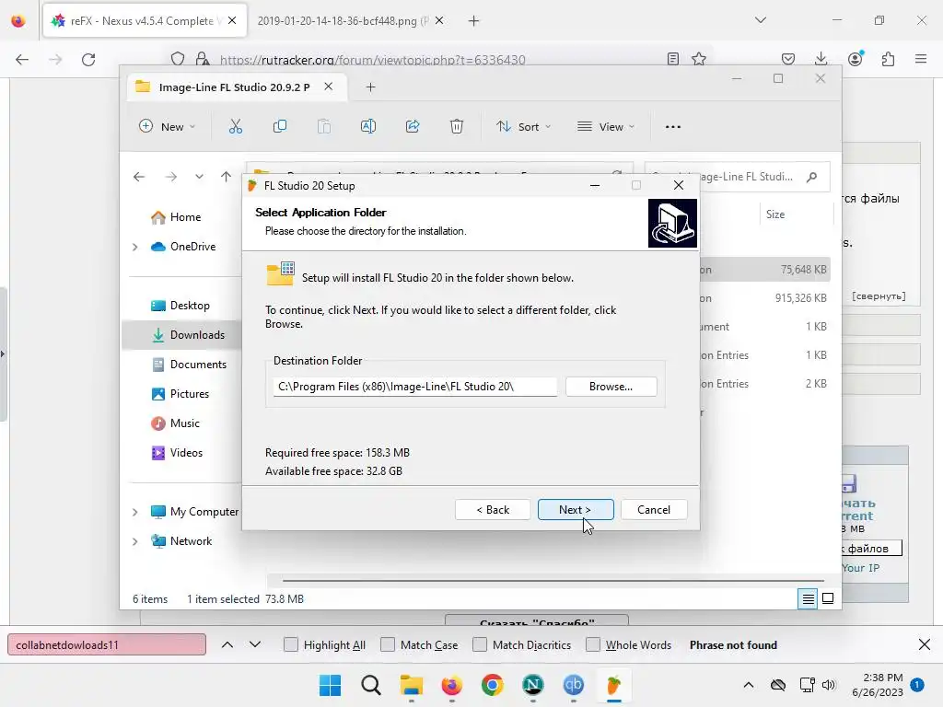This screenshot has height=707, width=943.
Task: Click Copy icon in Explorer toolbar
Action: (280, 126)
